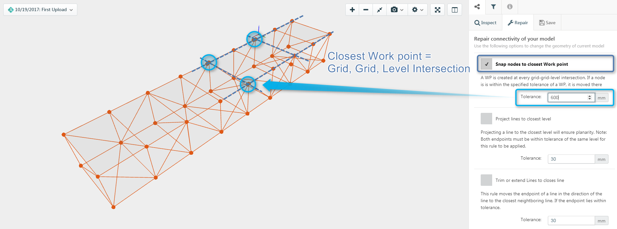The width and height of the screenshot is (617, 229).
Task: Open the 10/19/2017 First Upload dropdown
Action: point(40,10)
